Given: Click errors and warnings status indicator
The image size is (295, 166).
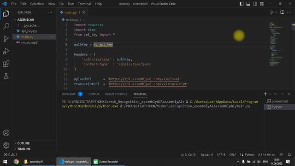Looking at the screenshot, I should point(11,154).
